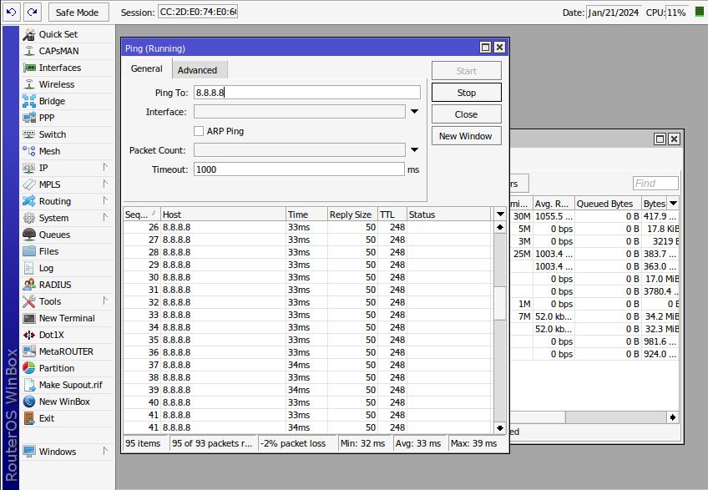
Task: Click the Host column header
Action: [x=223, y=215]
